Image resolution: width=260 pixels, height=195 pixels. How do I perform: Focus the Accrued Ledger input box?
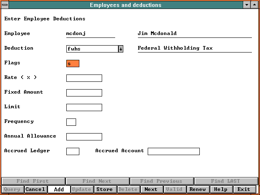pyautogui.click(x=72, y=151)
